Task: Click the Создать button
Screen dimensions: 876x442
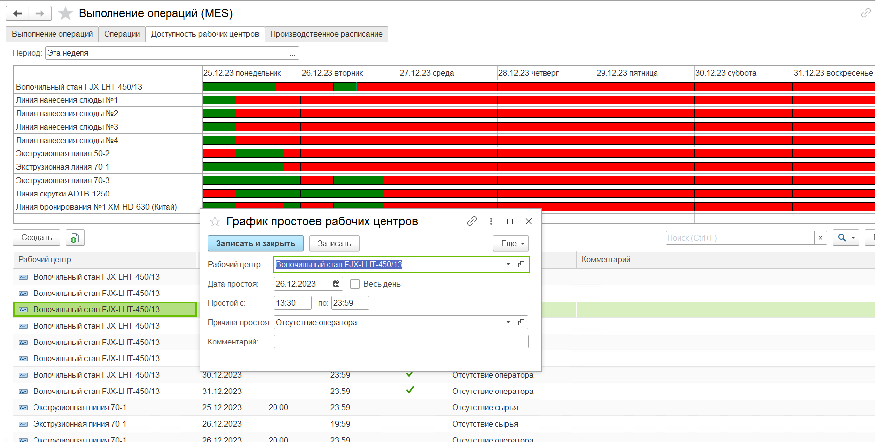Action: pyautogui.click(x=37, y=238)
